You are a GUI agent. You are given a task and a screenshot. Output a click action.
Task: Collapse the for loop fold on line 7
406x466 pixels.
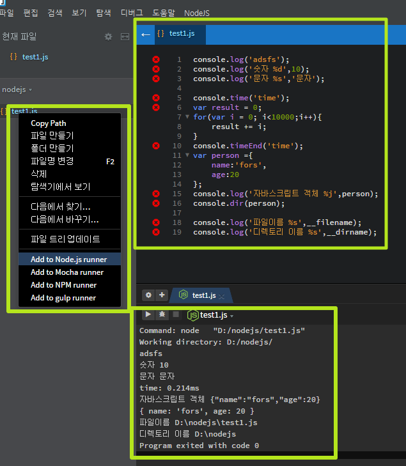(x=187, y=116)
